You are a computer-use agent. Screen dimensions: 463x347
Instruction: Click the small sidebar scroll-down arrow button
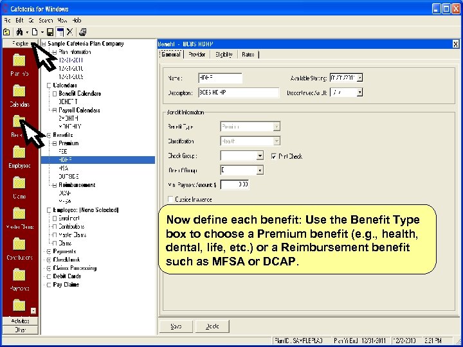click(x=33, y=311)
